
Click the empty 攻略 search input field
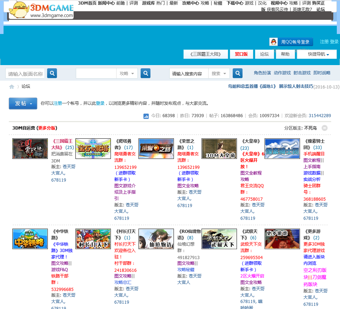click(96, 74)
